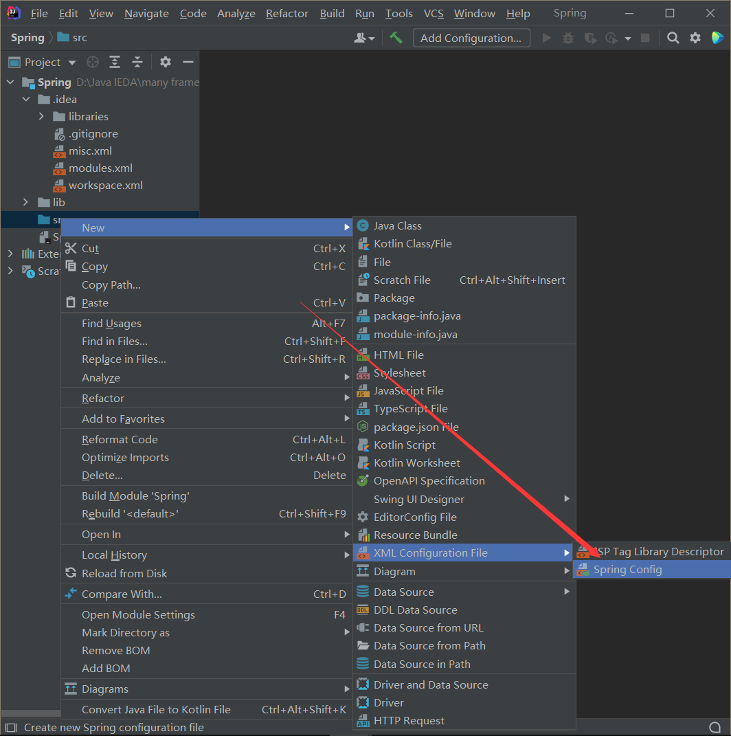This screenshot has height=736, width=731.
Task: Select modules.xml in project tree
Action: (x=100, y=168)
